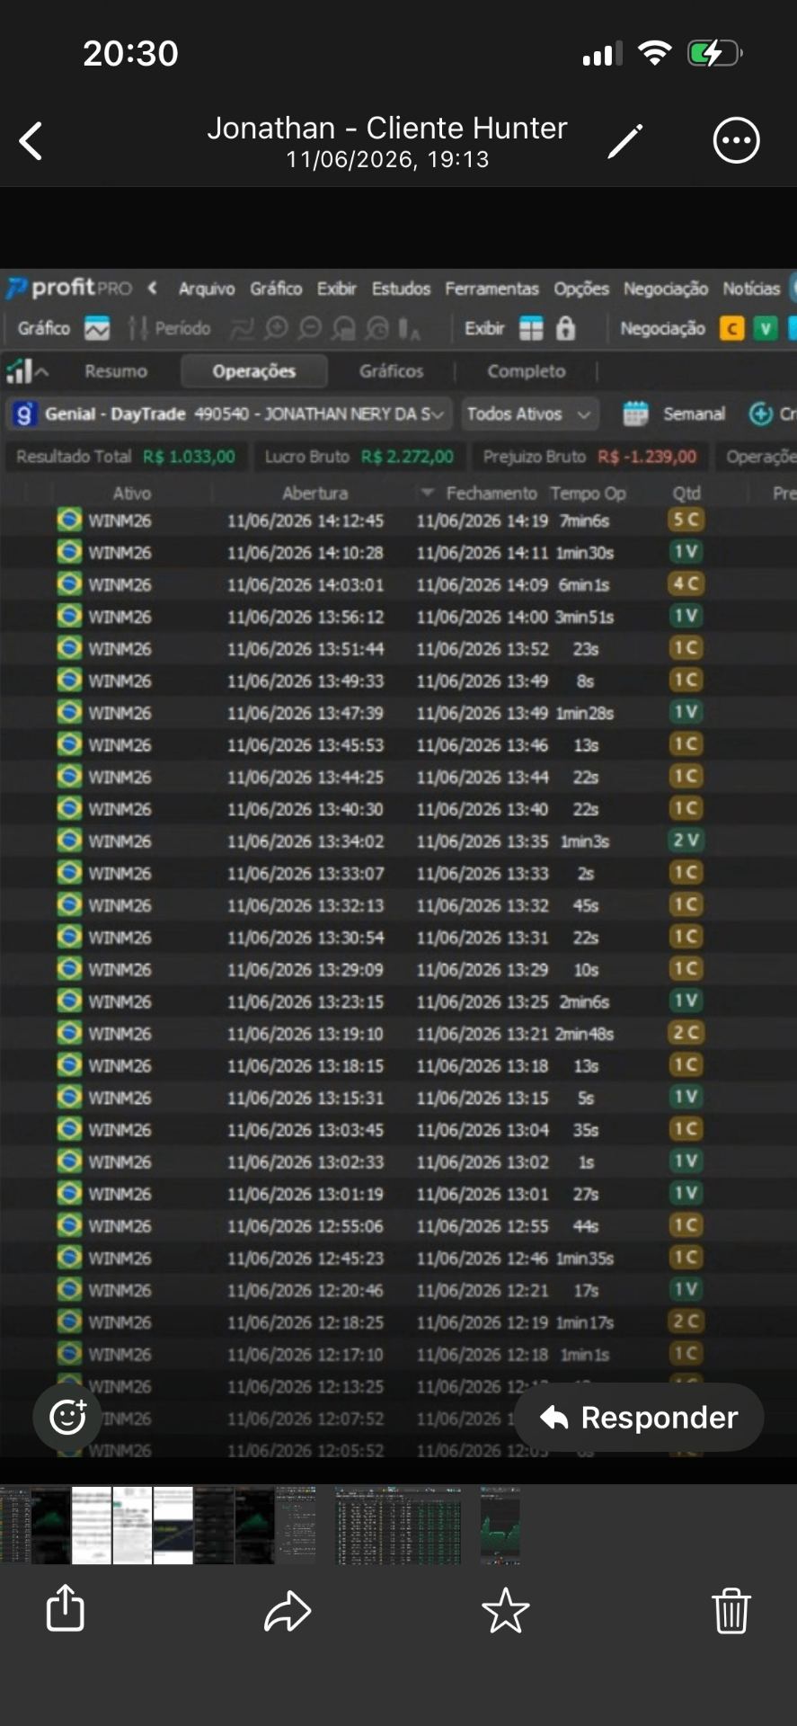Open the three-dots more options menu

click(x=736, y=140)
